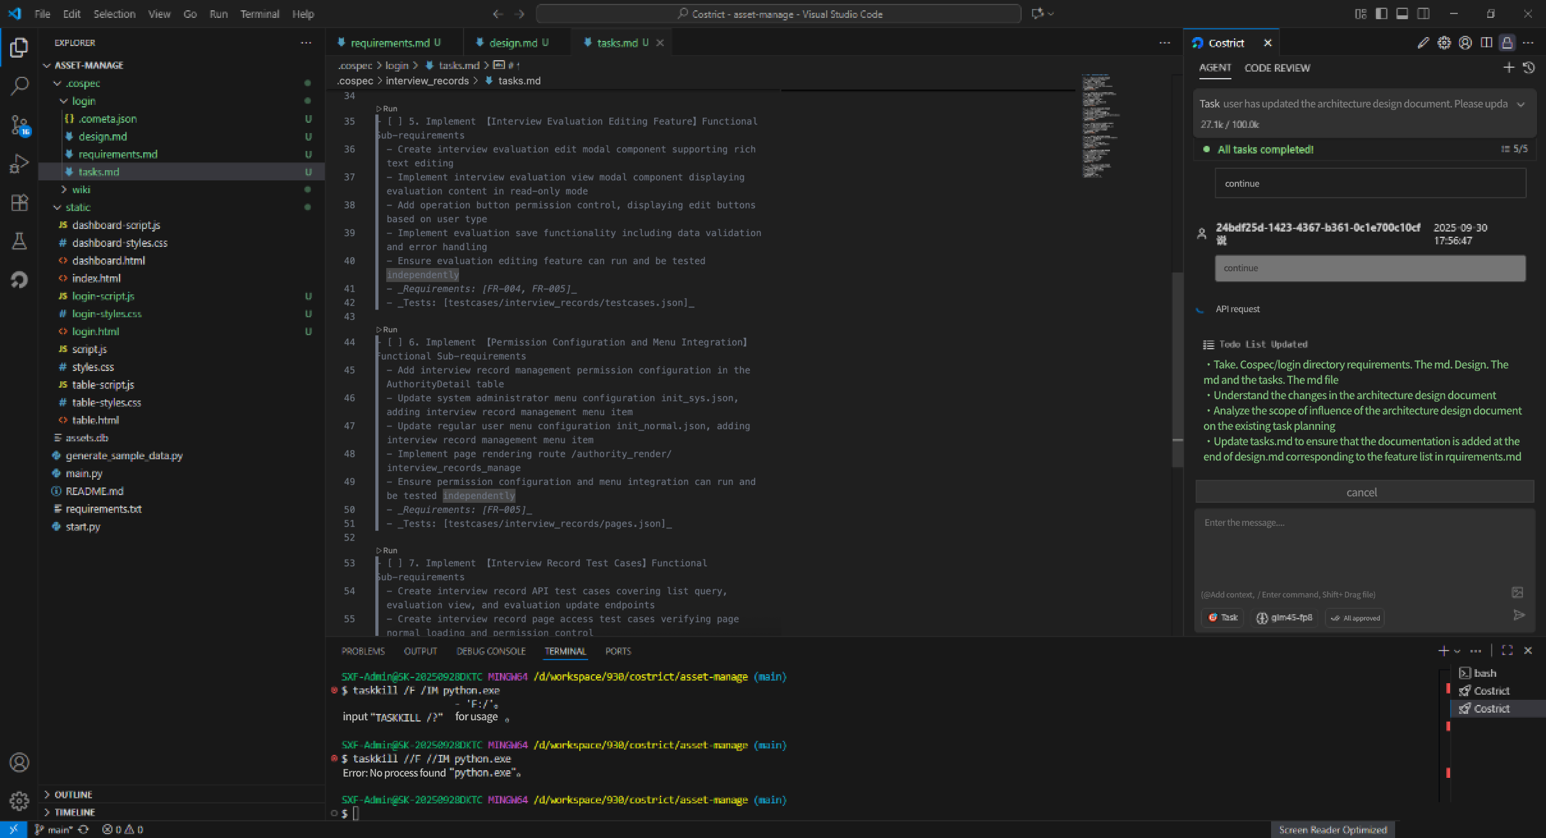Open Costrict task history icon
The width and height of the screenshot is (1546, 838).
(x=1529, y=68)
